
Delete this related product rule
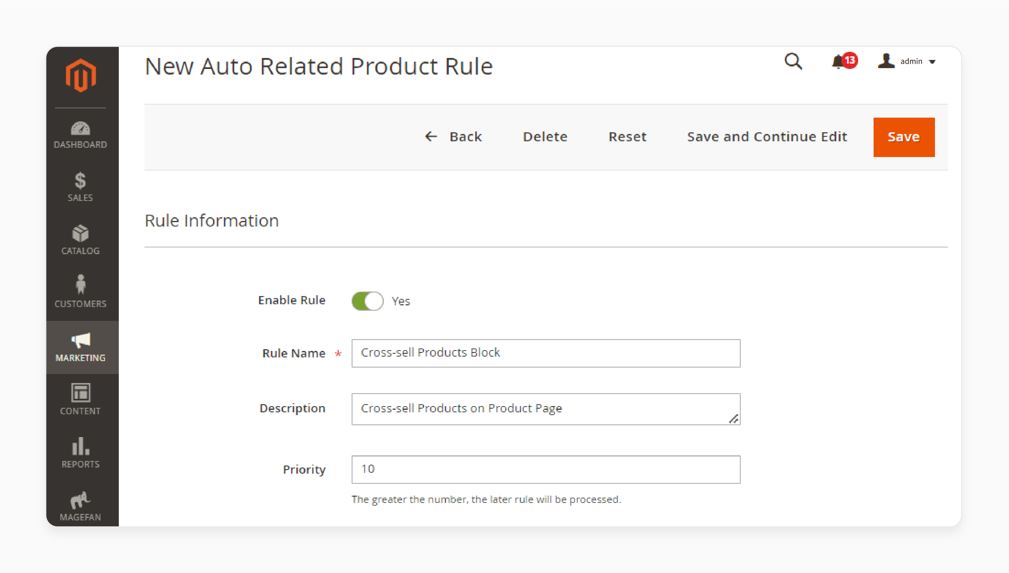click(545, 137)
